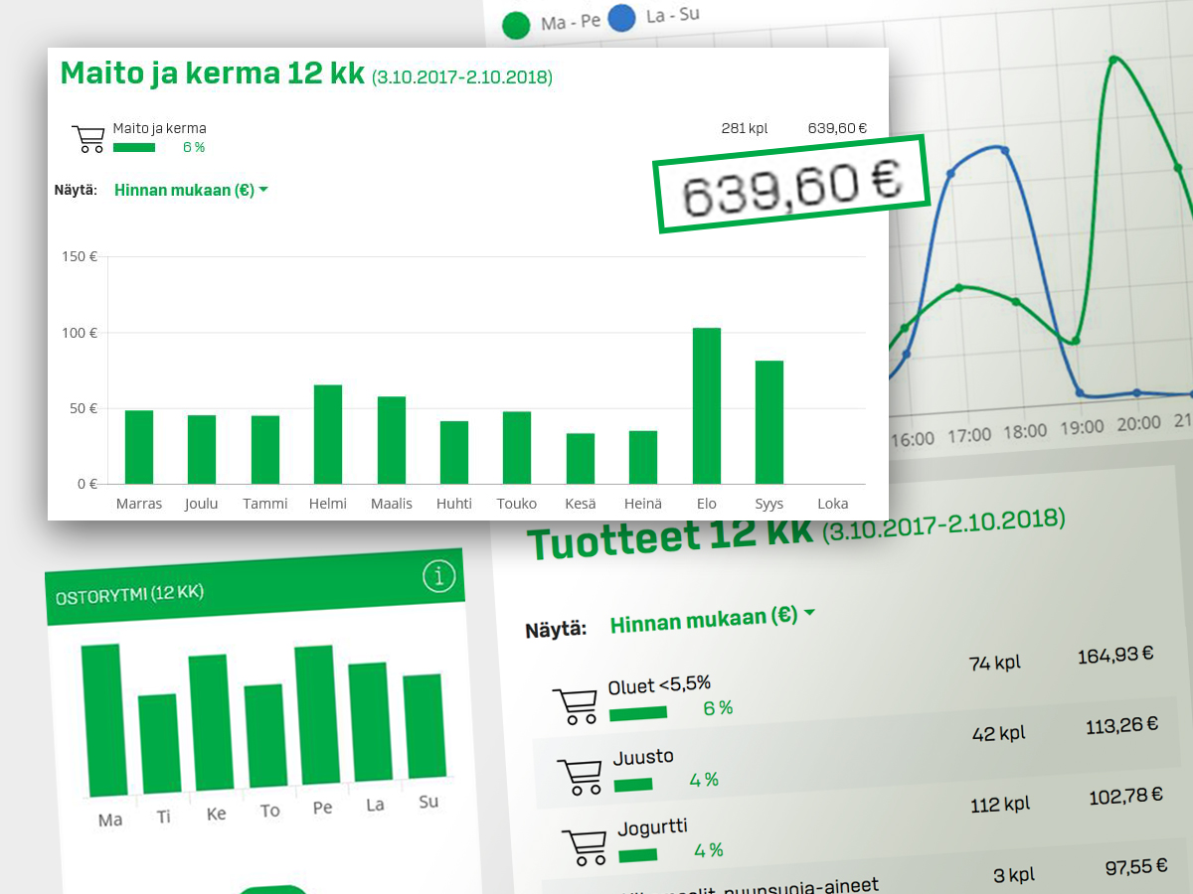Click the Maito ja kerma 12 kk heading
Image resolution: width=1193 pixels, height=894 pixels.
point(212,74)
